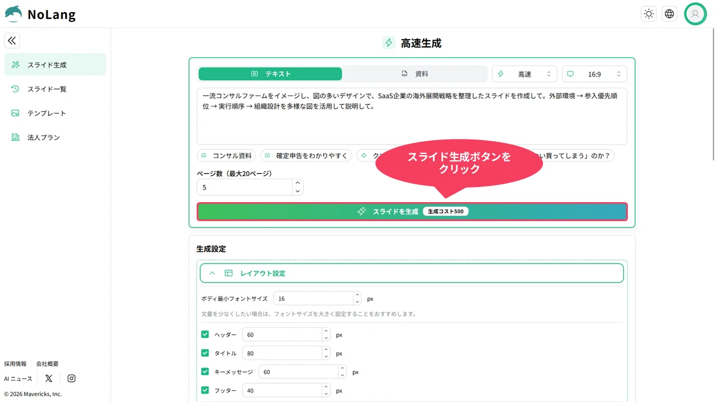Open the 採用情報 link
715x402 pixels.
[x=15, y=363]
